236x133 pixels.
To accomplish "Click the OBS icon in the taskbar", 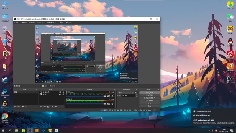I will [30, 130].
